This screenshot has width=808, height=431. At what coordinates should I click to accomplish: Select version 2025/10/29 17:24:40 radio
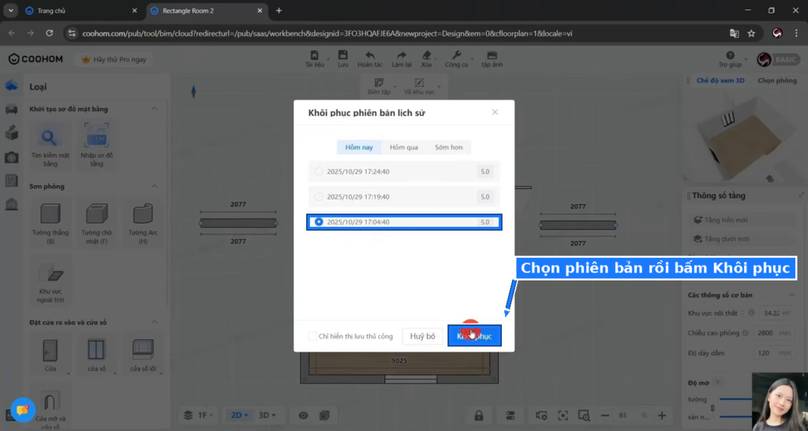(x=319, y=171)
